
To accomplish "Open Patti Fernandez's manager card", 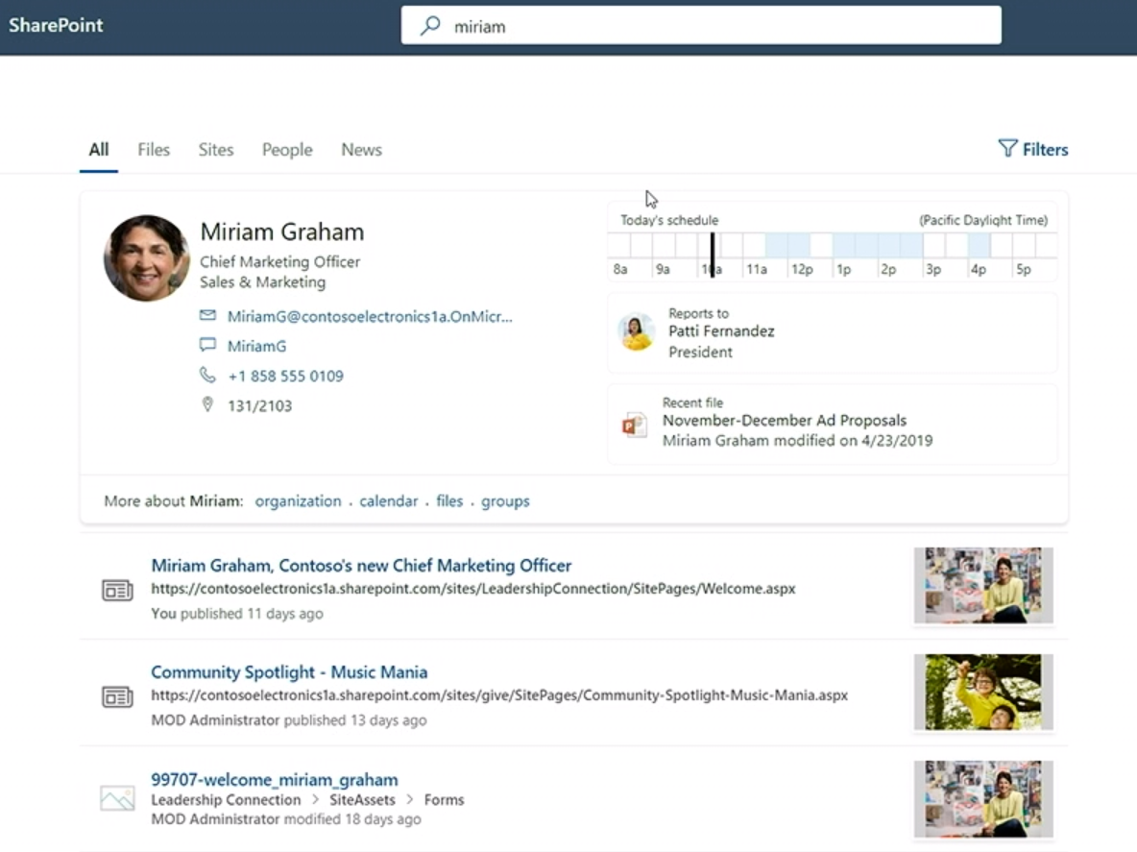I will tap(832, 332).
